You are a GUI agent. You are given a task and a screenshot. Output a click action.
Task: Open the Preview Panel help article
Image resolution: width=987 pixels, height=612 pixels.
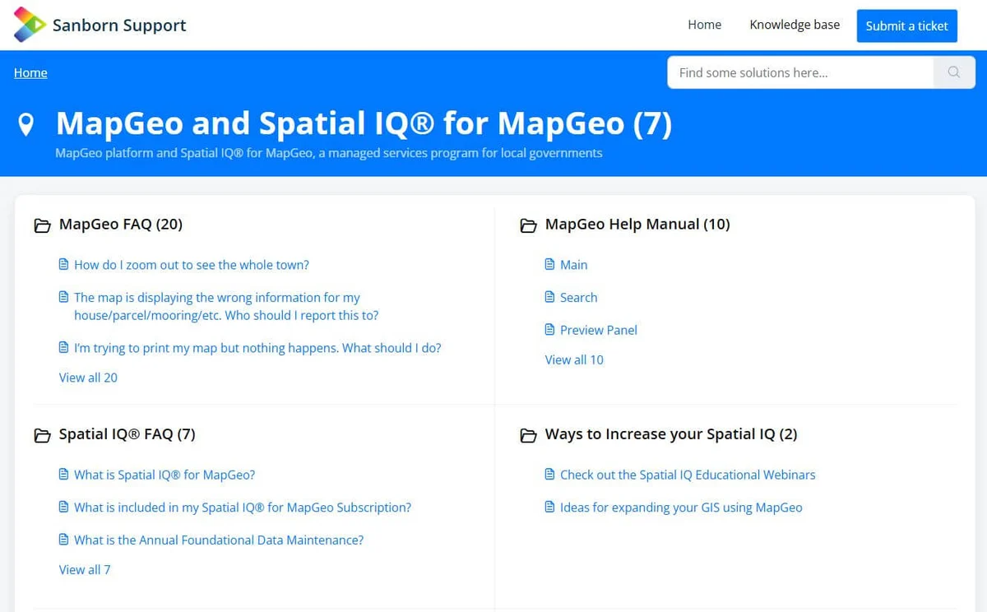click(x=599, y=330)
